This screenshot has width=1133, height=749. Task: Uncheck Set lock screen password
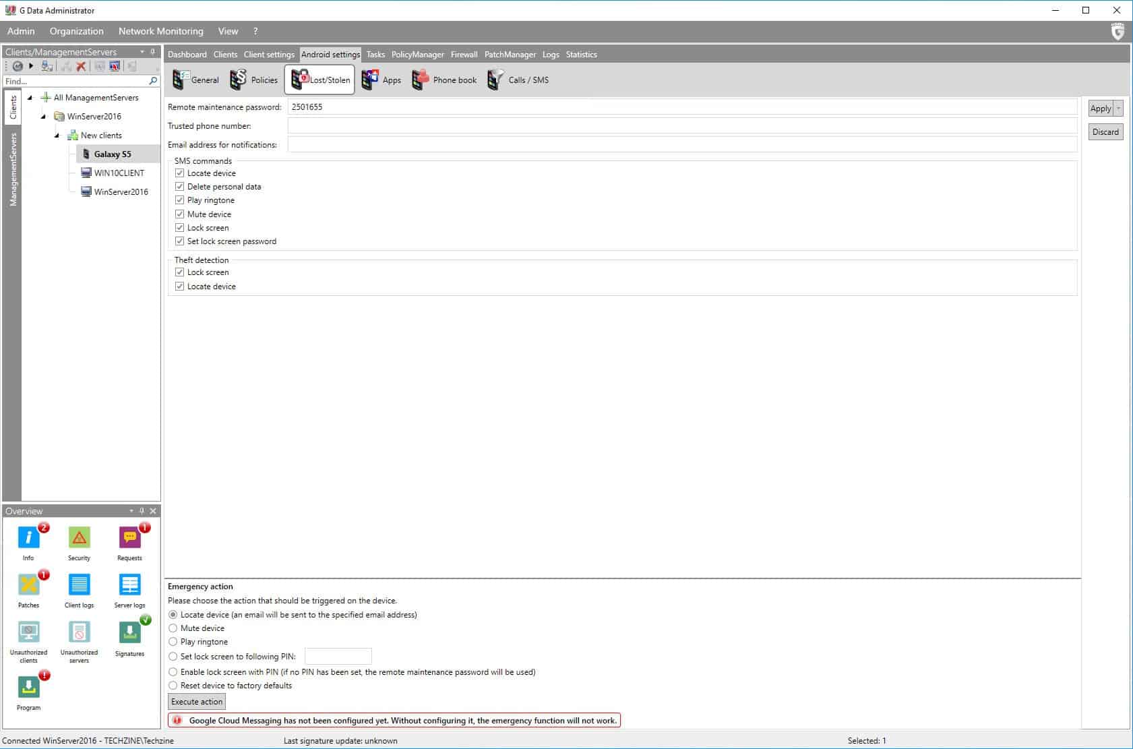pos(180,241)
